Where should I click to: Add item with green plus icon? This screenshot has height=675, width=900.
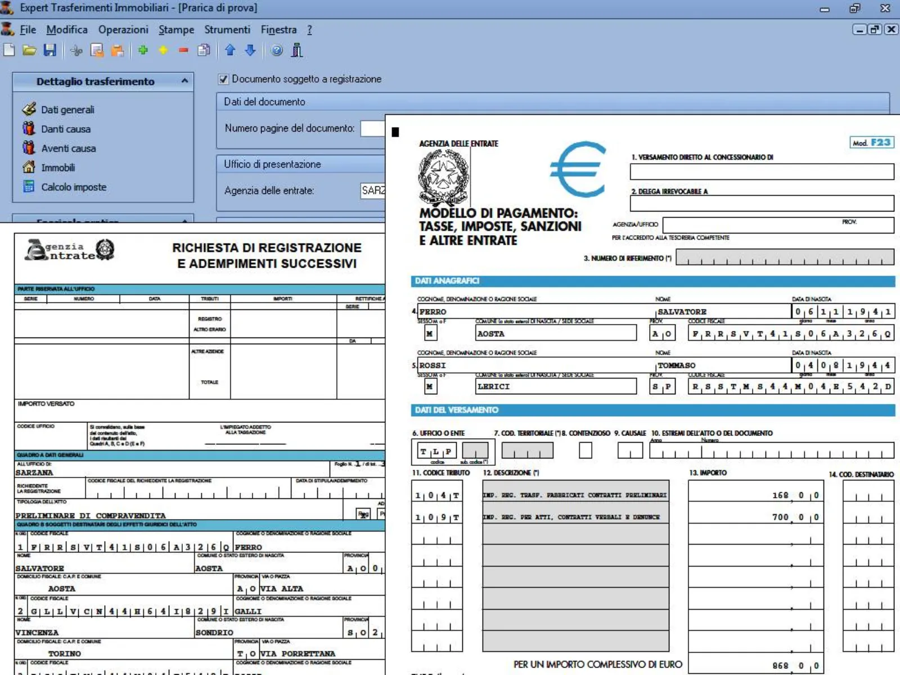pyautogui.click(x=143, y=51)
